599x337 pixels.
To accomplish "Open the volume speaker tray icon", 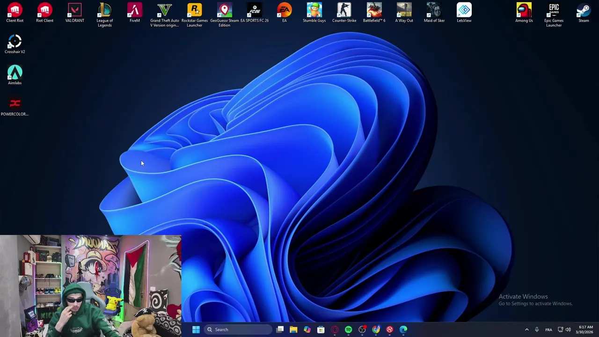I will pos(568,330).
